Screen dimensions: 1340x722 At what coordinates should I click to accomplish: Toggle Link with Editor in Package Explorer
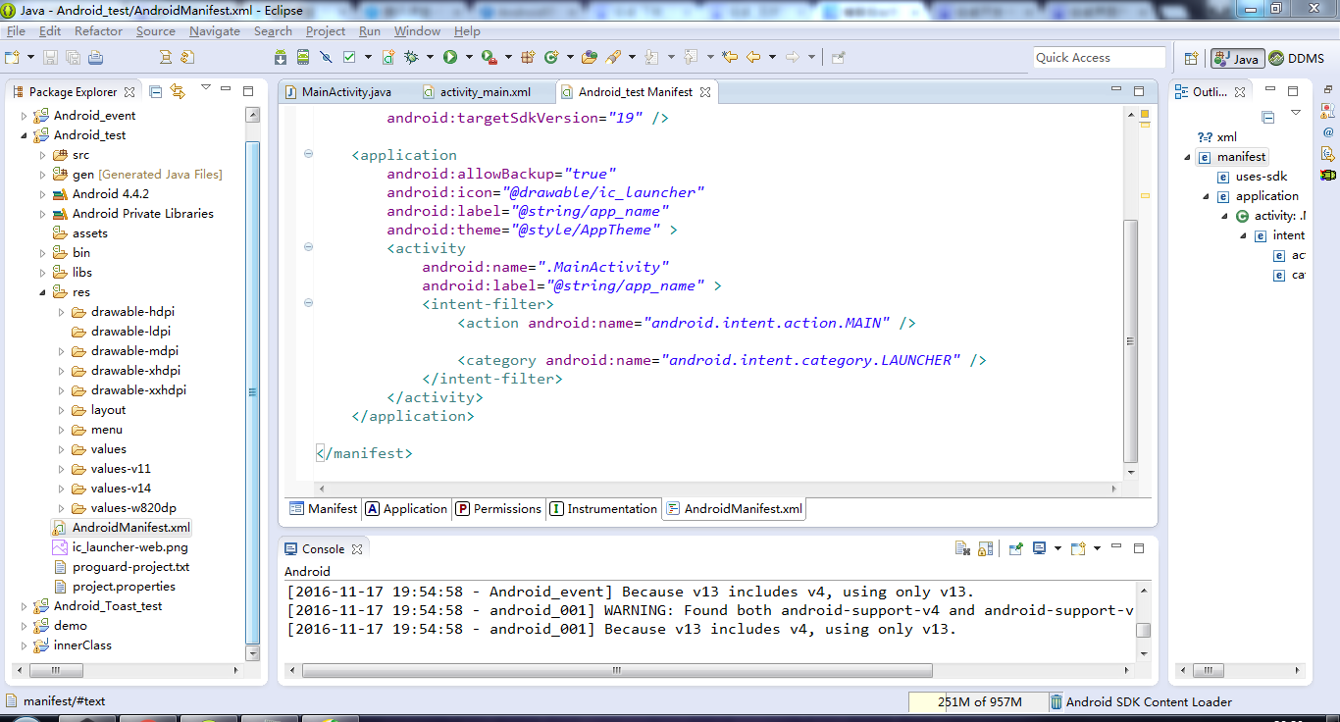coord(178,92)
